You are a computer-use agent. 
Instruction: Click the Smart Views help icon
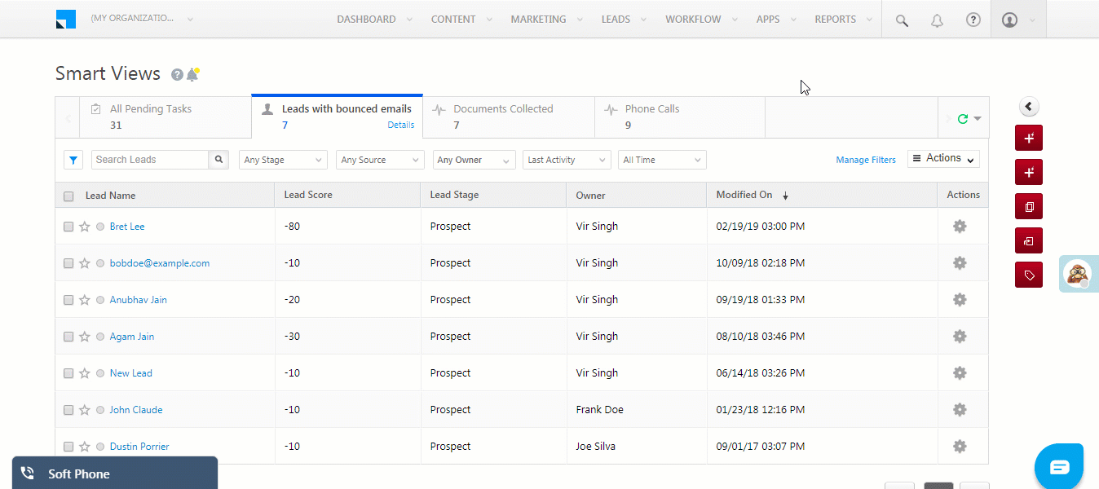click(x=177, y=75)
